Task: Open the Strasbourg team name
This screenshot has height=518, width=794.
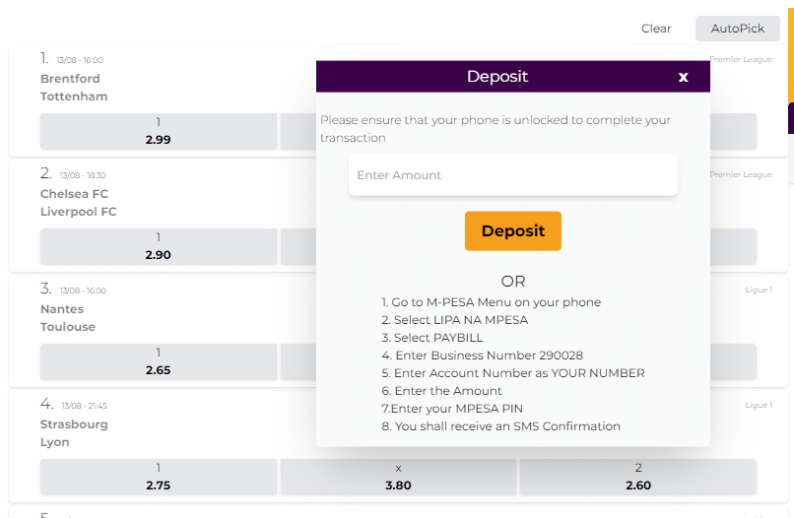Action: [x=74, y=424]
